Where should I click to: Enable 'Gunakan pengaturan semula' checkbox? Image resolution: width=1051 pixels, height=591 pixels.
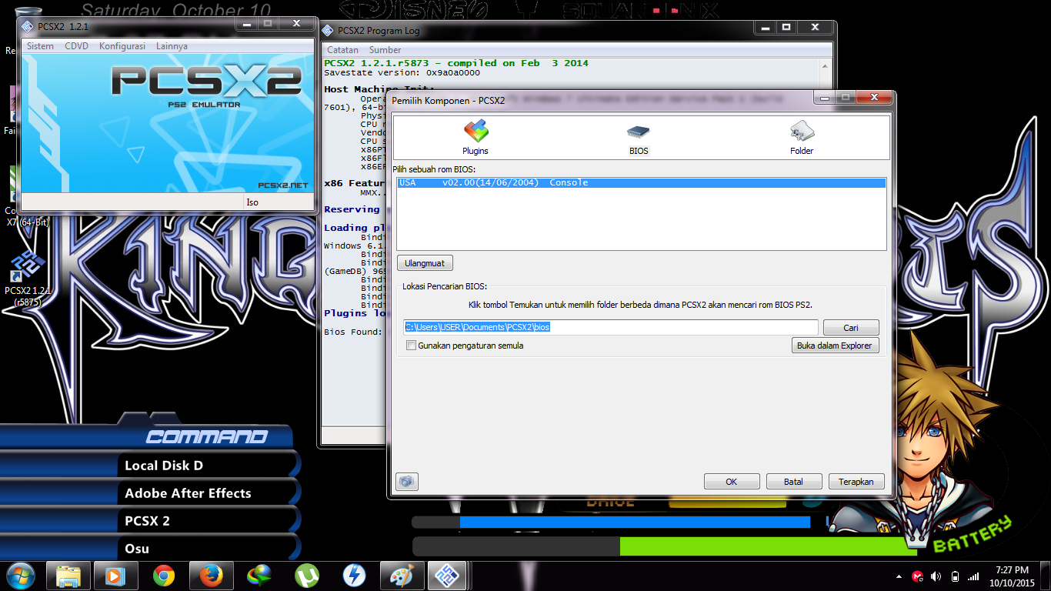[x=412, y=346]
